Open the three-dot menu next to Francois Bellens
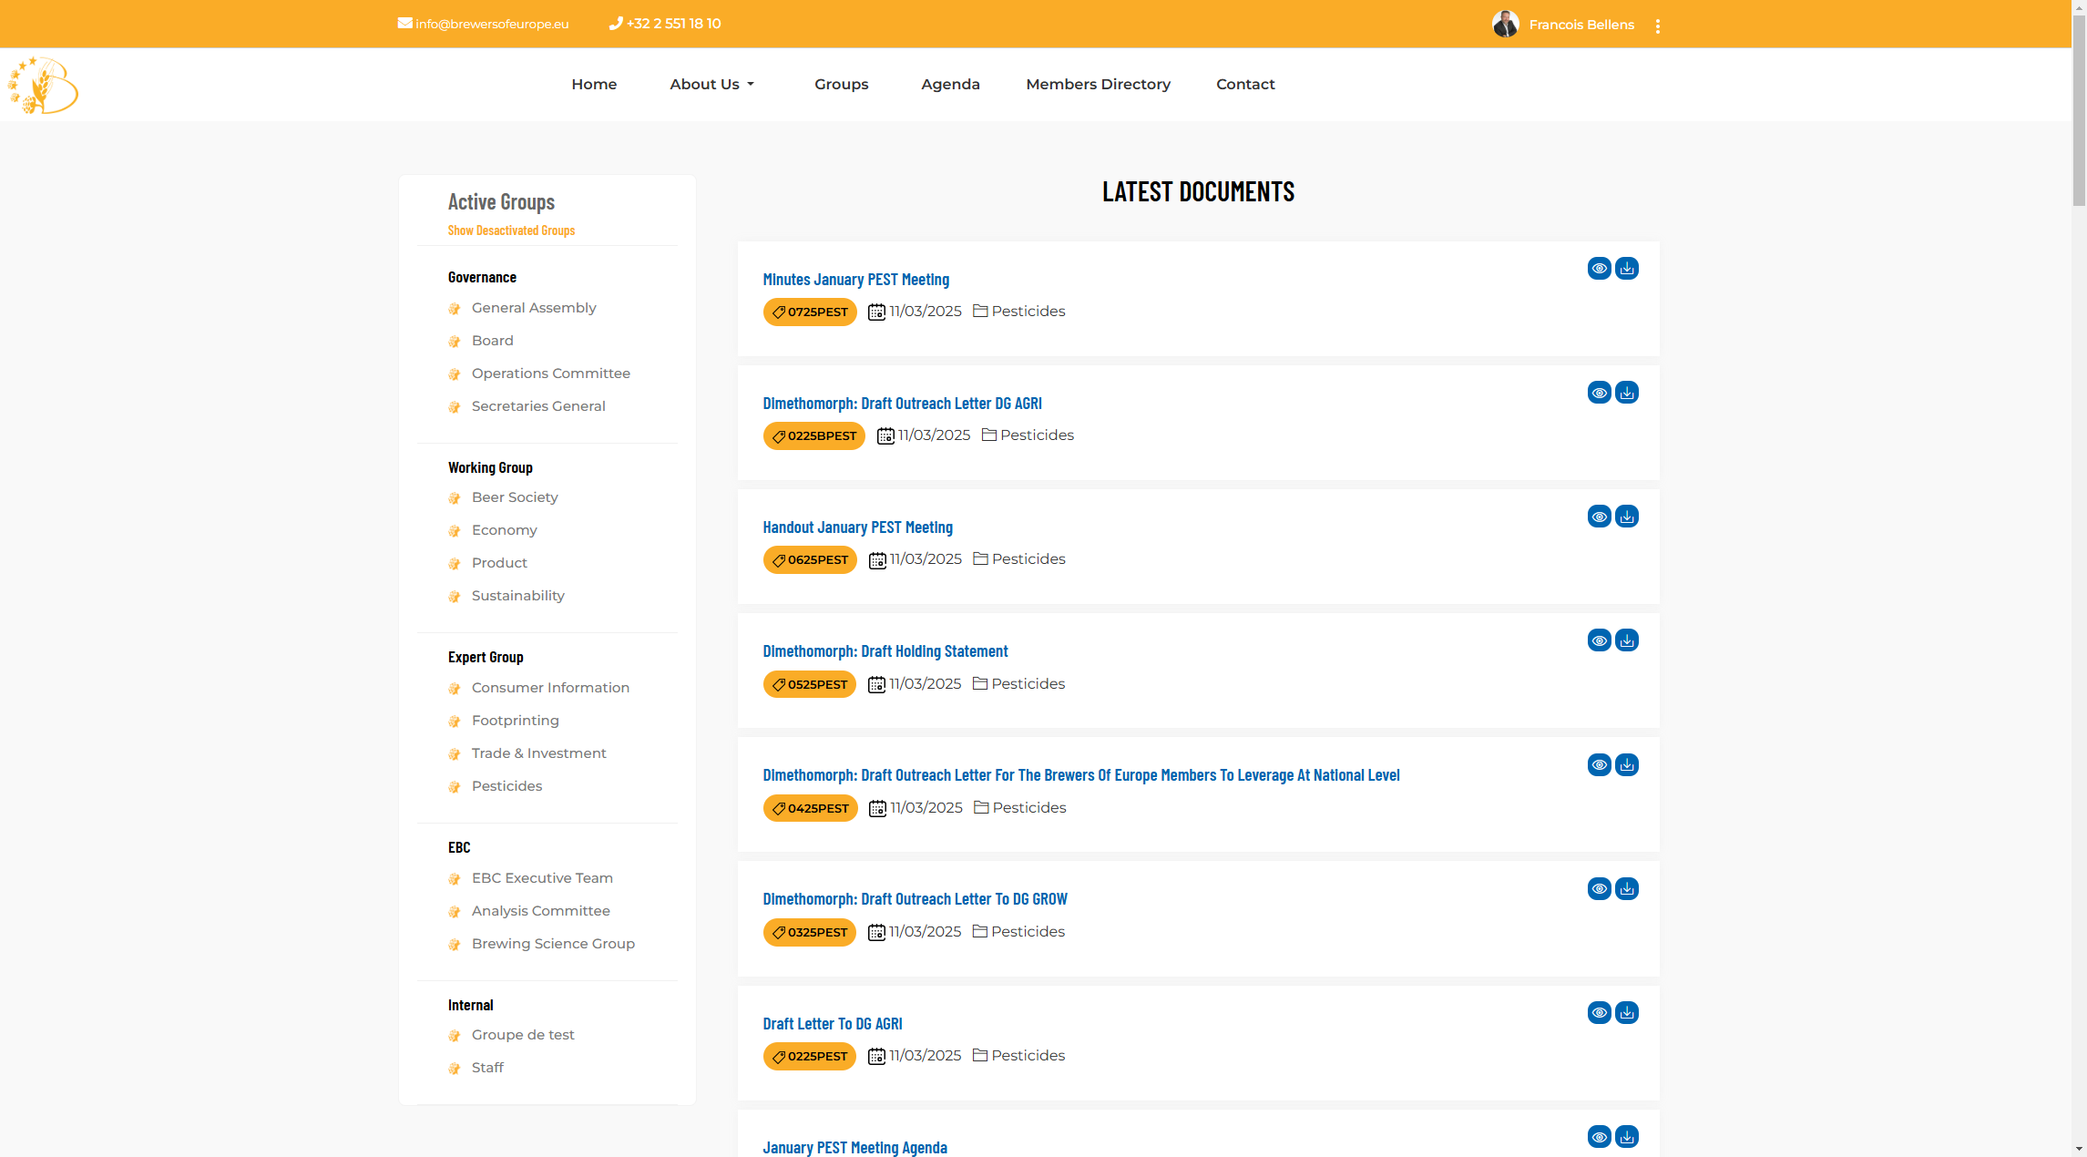The width and height of the screenshot is (2087, 1157). click(x=1658, y=25)
